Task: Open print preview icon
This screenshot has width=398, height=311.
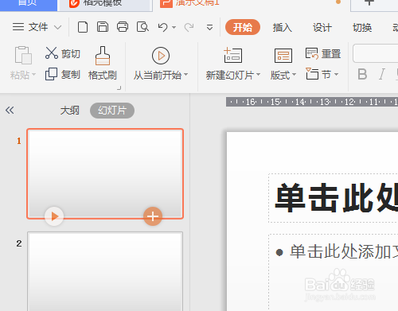Action: point(142,27)
